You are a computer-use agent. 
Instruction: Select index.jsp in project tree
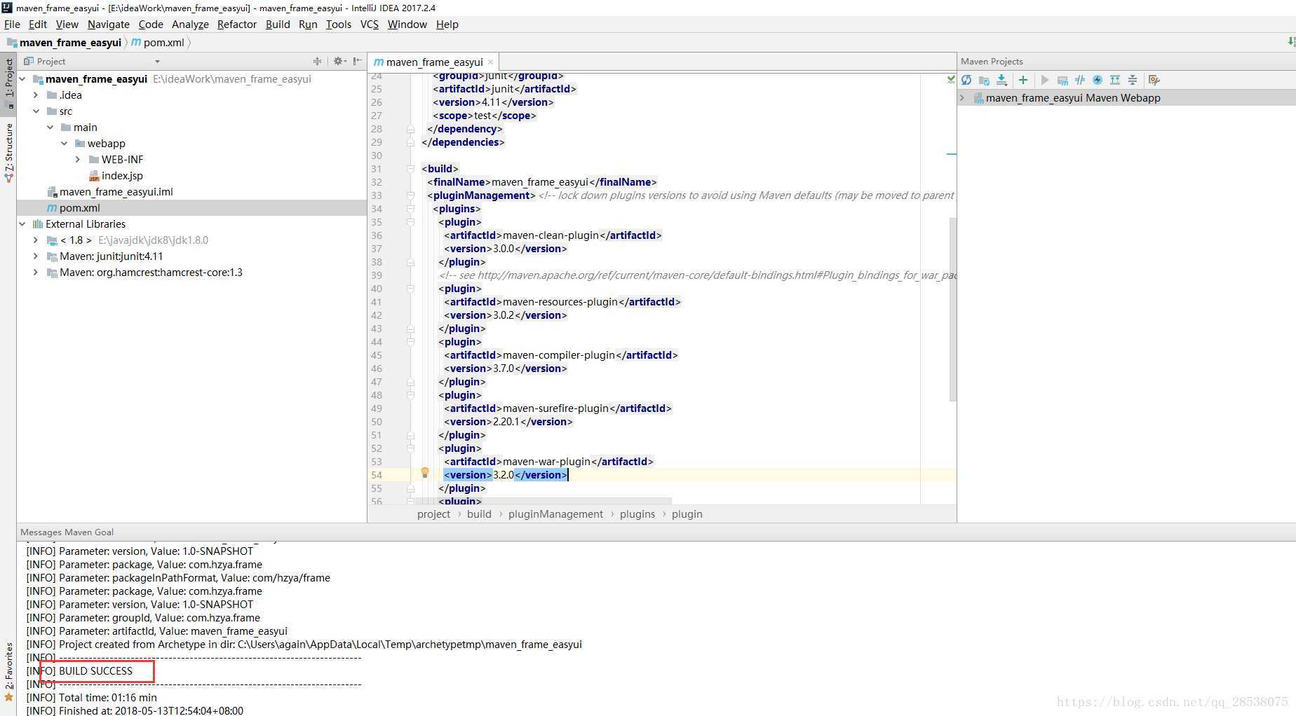pyautogui.click(x=122, y=176)
